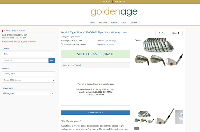
Task: Click the gray thumbnail scroll handle
Action: point(137,128)
